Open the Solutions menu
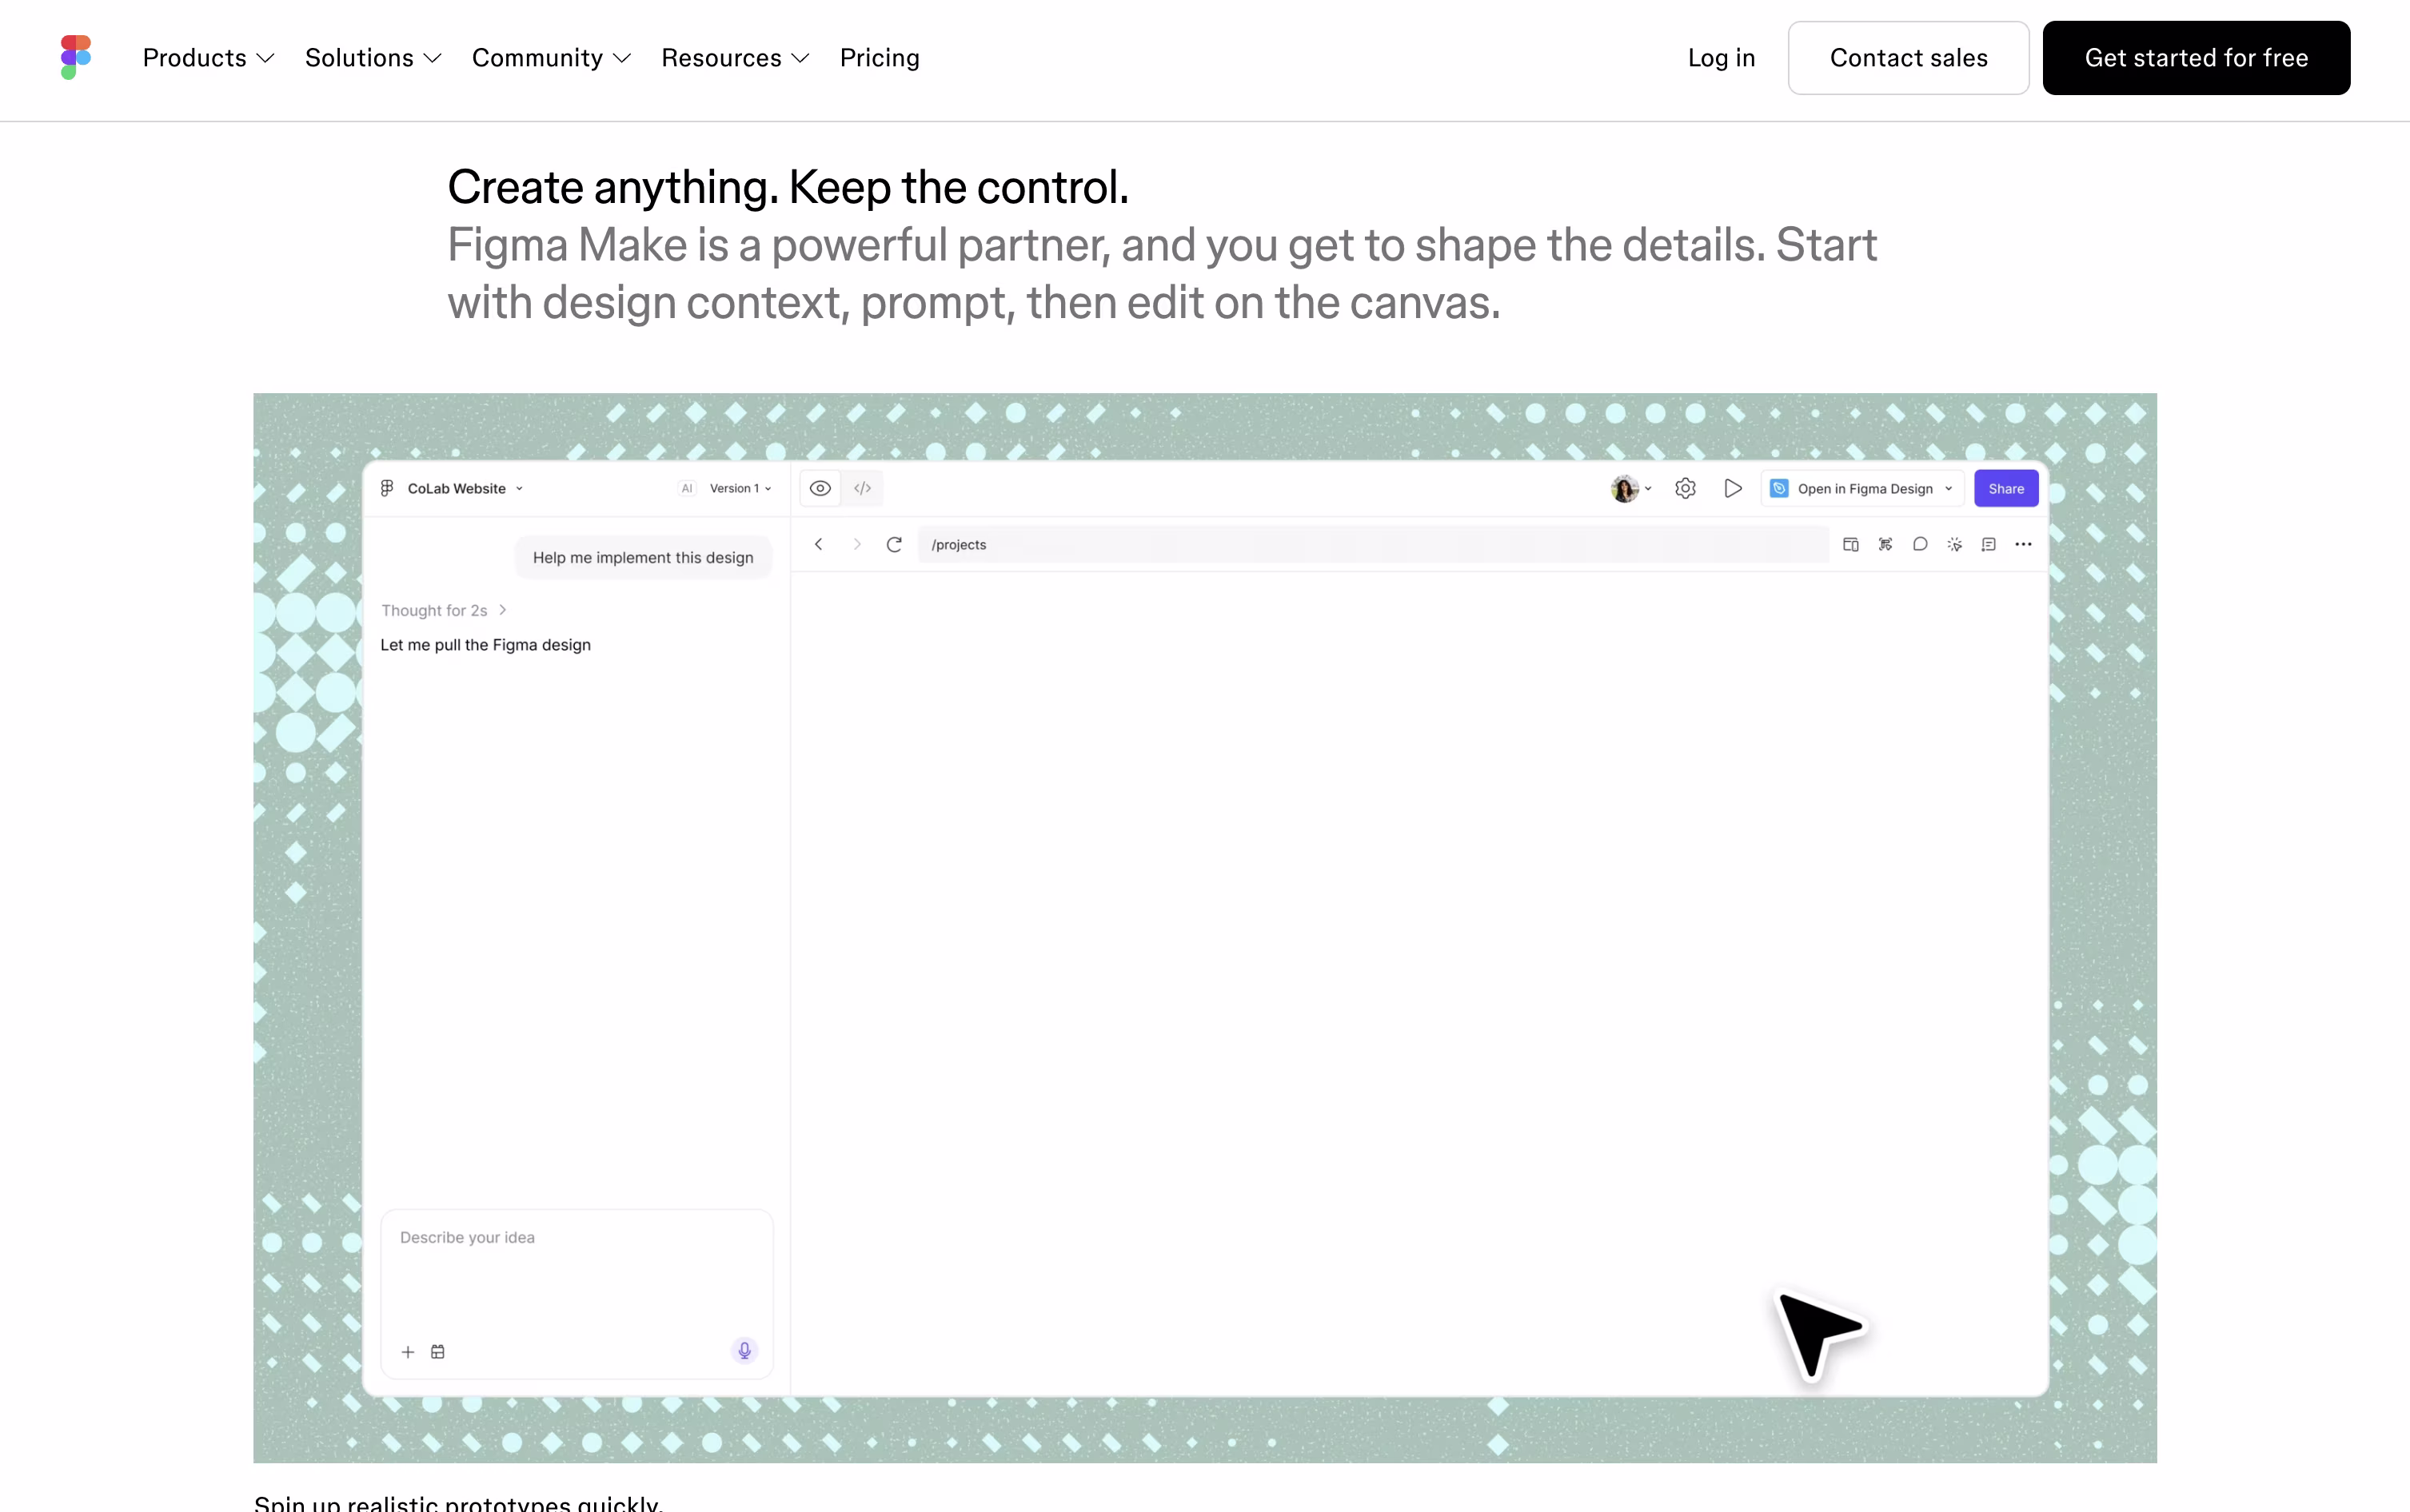The image size is (2410, 1512). point(373,58)
